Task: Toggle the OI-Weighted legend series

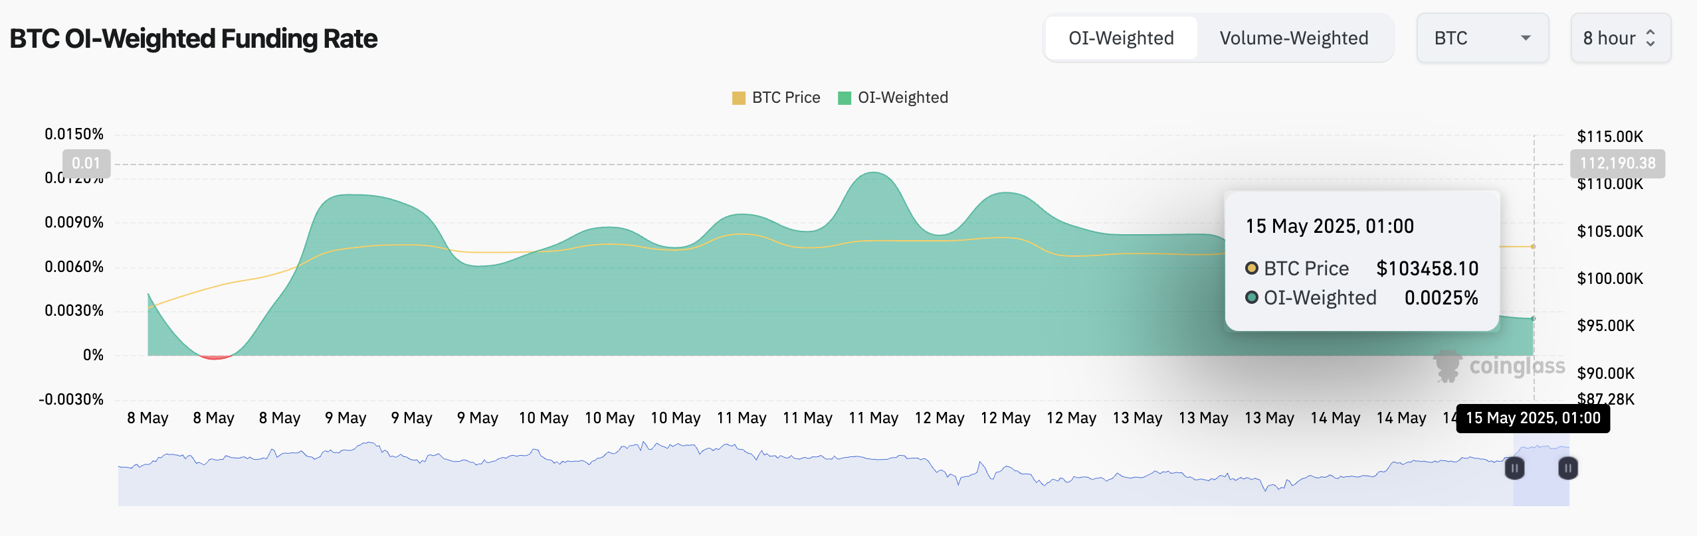Action: click(x=902, y=98)
